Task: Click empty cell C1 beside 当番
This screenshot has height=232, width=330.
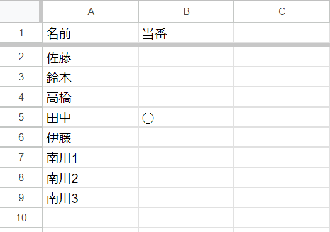Action: (282, 33)
